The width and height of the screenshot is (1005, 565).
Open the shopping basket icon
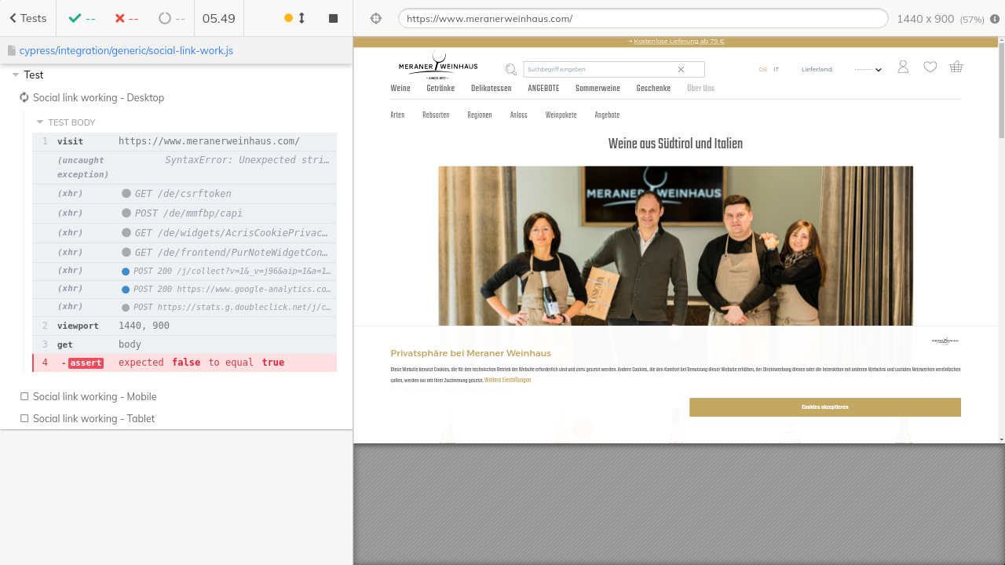[956, 67]
